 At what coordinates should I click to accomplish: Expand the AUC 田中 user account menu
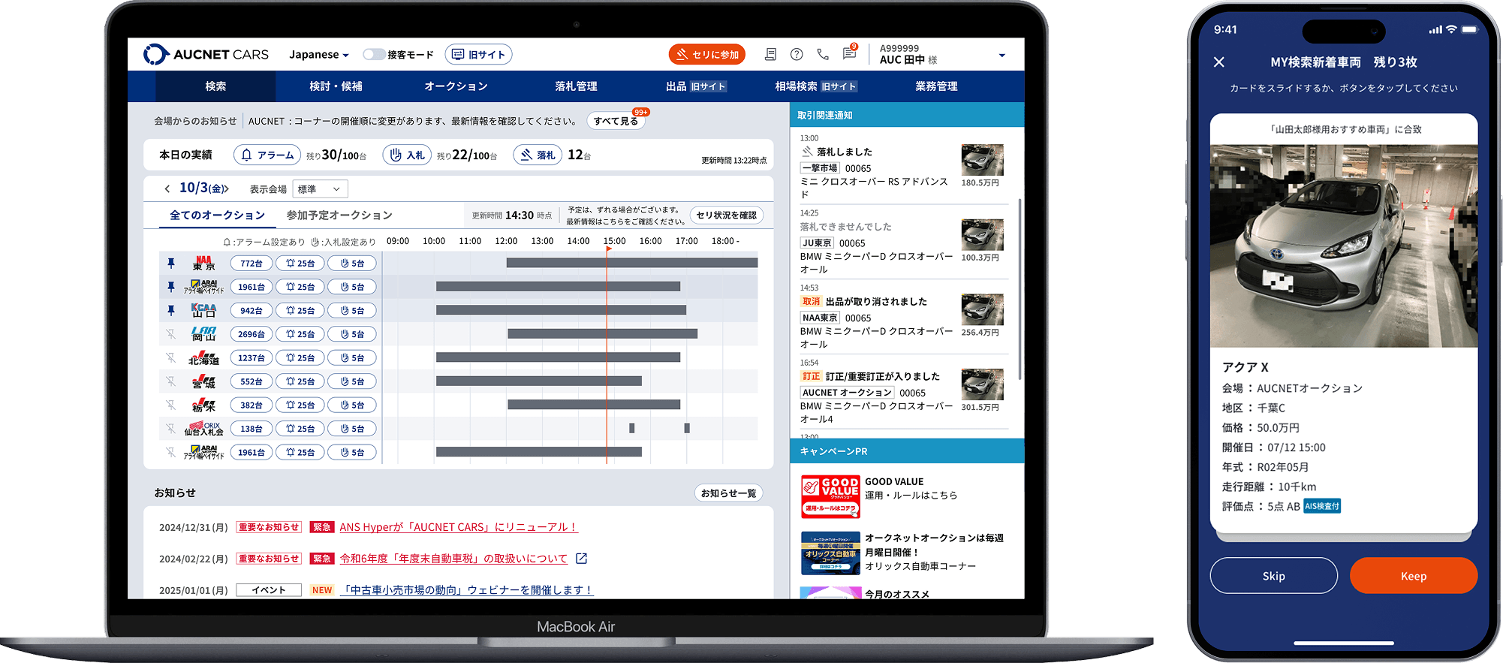tap(1001, 56)
